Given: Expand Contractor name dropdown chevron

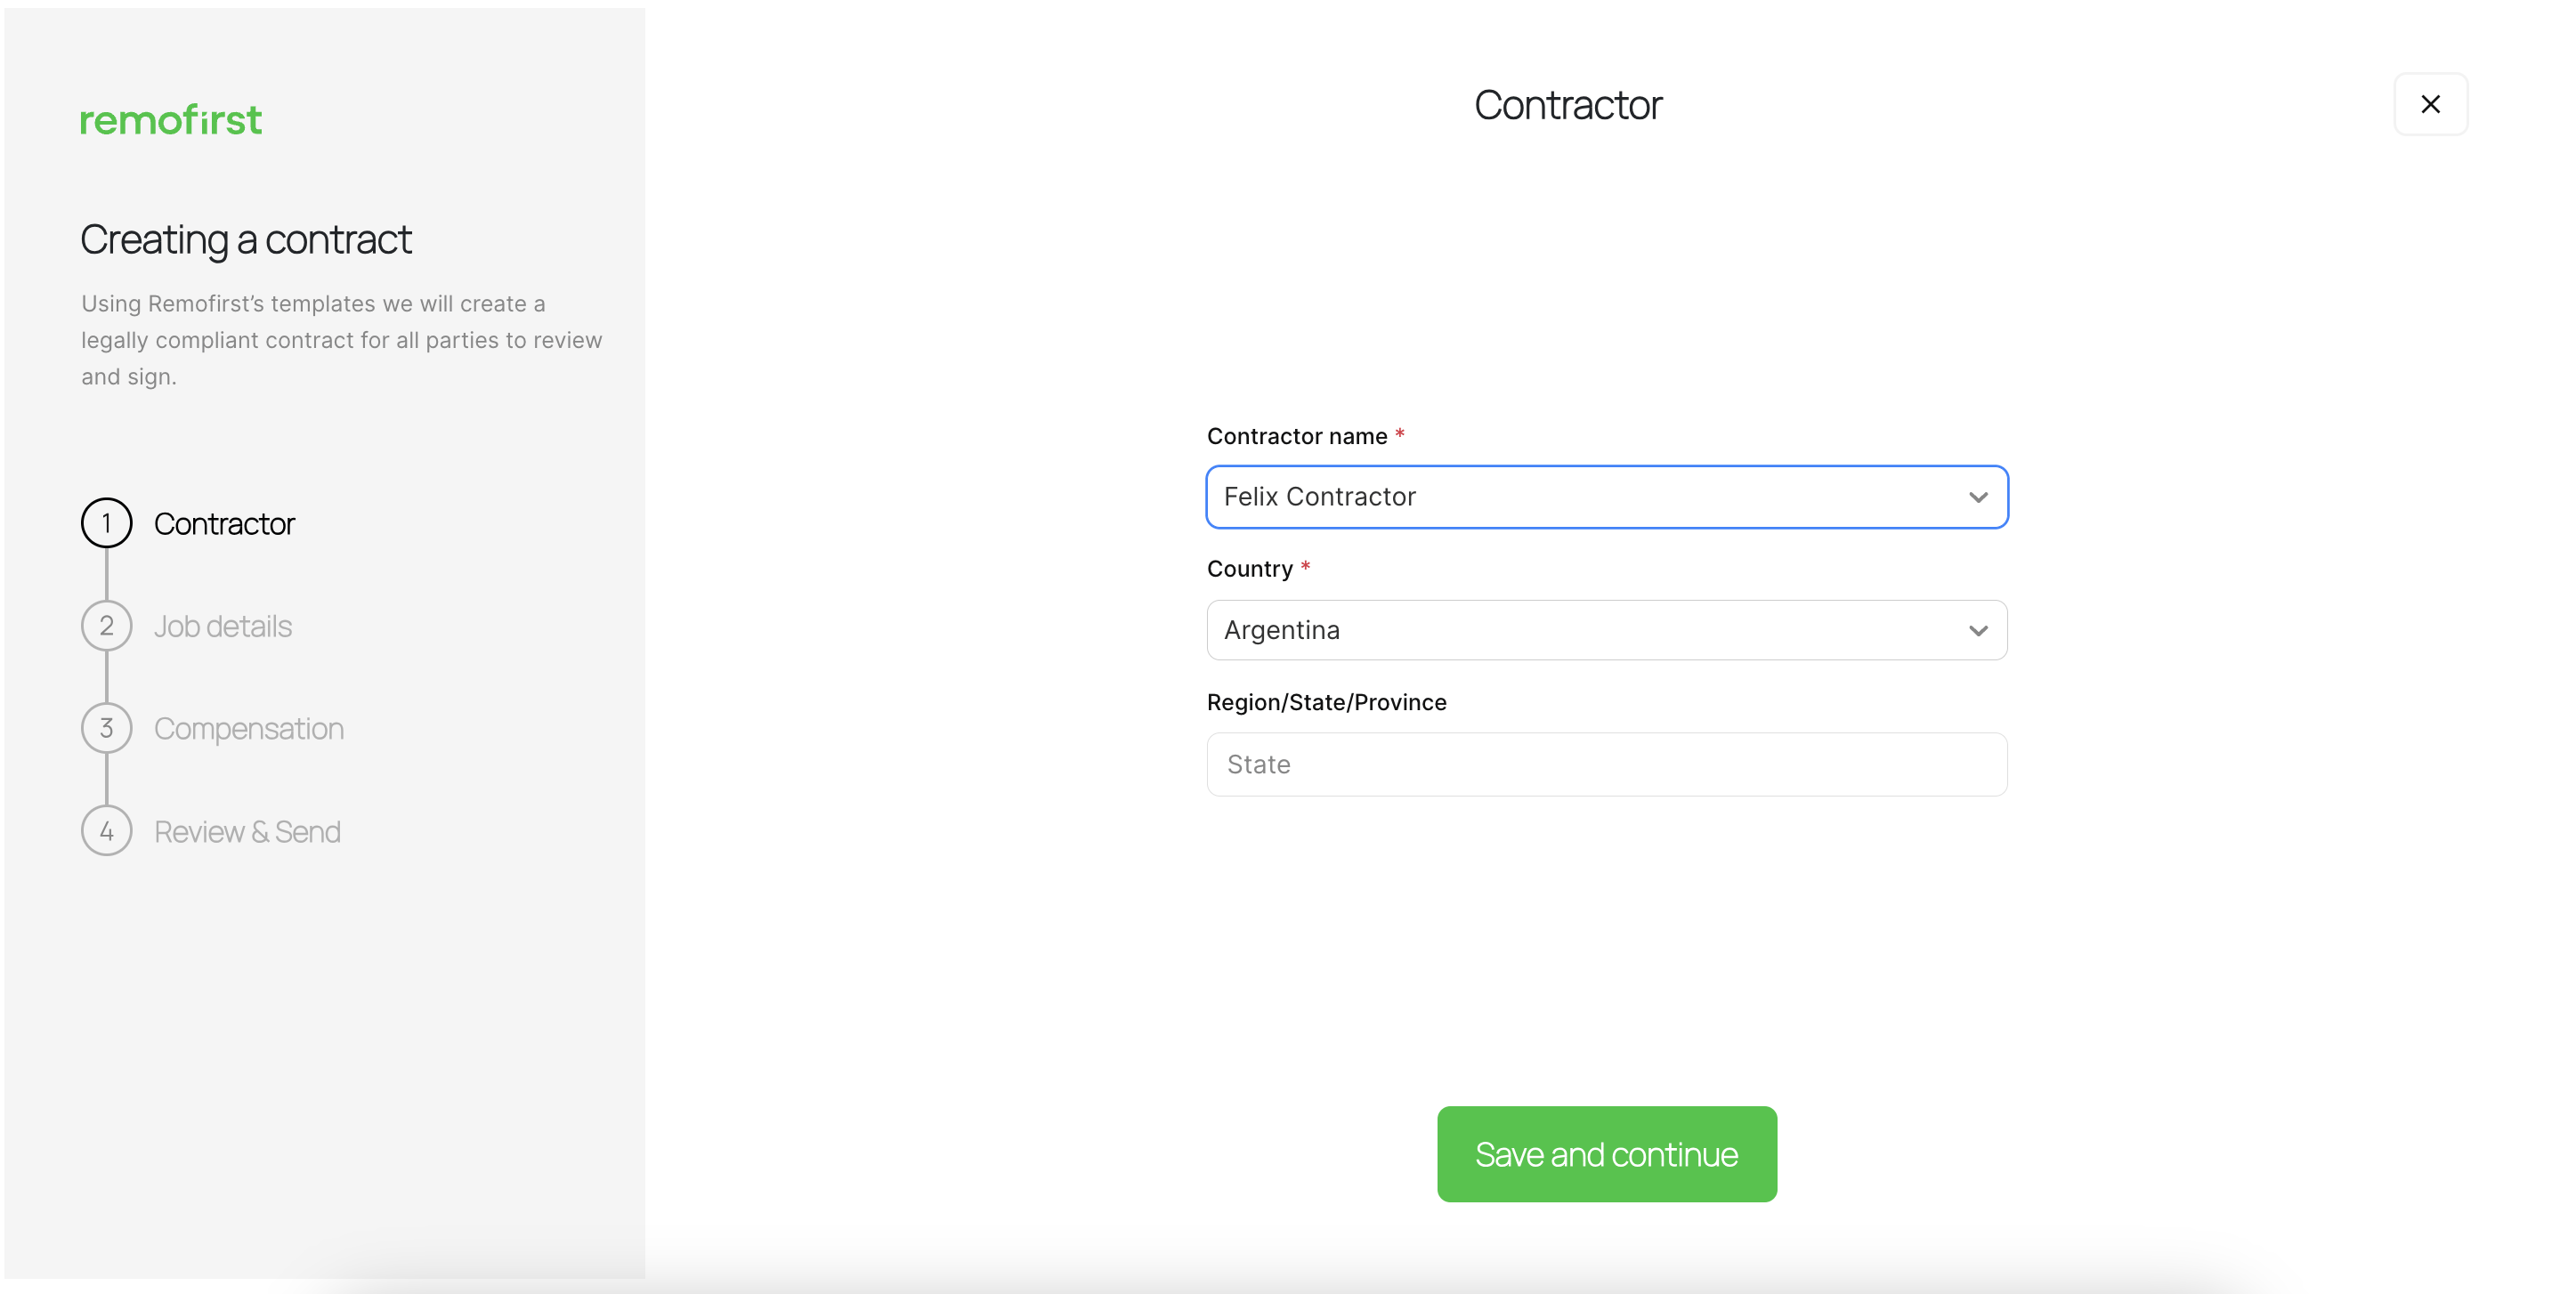Looking at the screenshot, I should click(x=1977, y=497).
